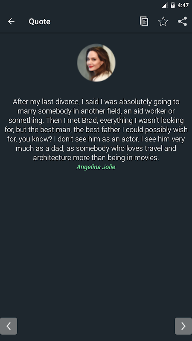Viewport: 192px width, 341px height.
Task: Share this quote via share icon
Action: coord(183,21)
